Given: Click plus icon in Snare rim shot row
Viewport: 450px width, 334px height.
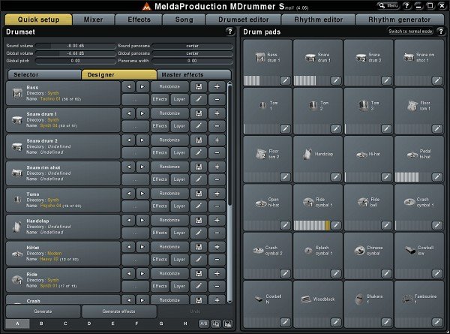Looking at the screenshot, I should click(217, 167).
